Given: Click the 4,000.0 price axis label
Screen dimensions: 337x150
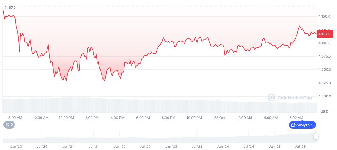Looking at the screenshot, I should (324, 96).
